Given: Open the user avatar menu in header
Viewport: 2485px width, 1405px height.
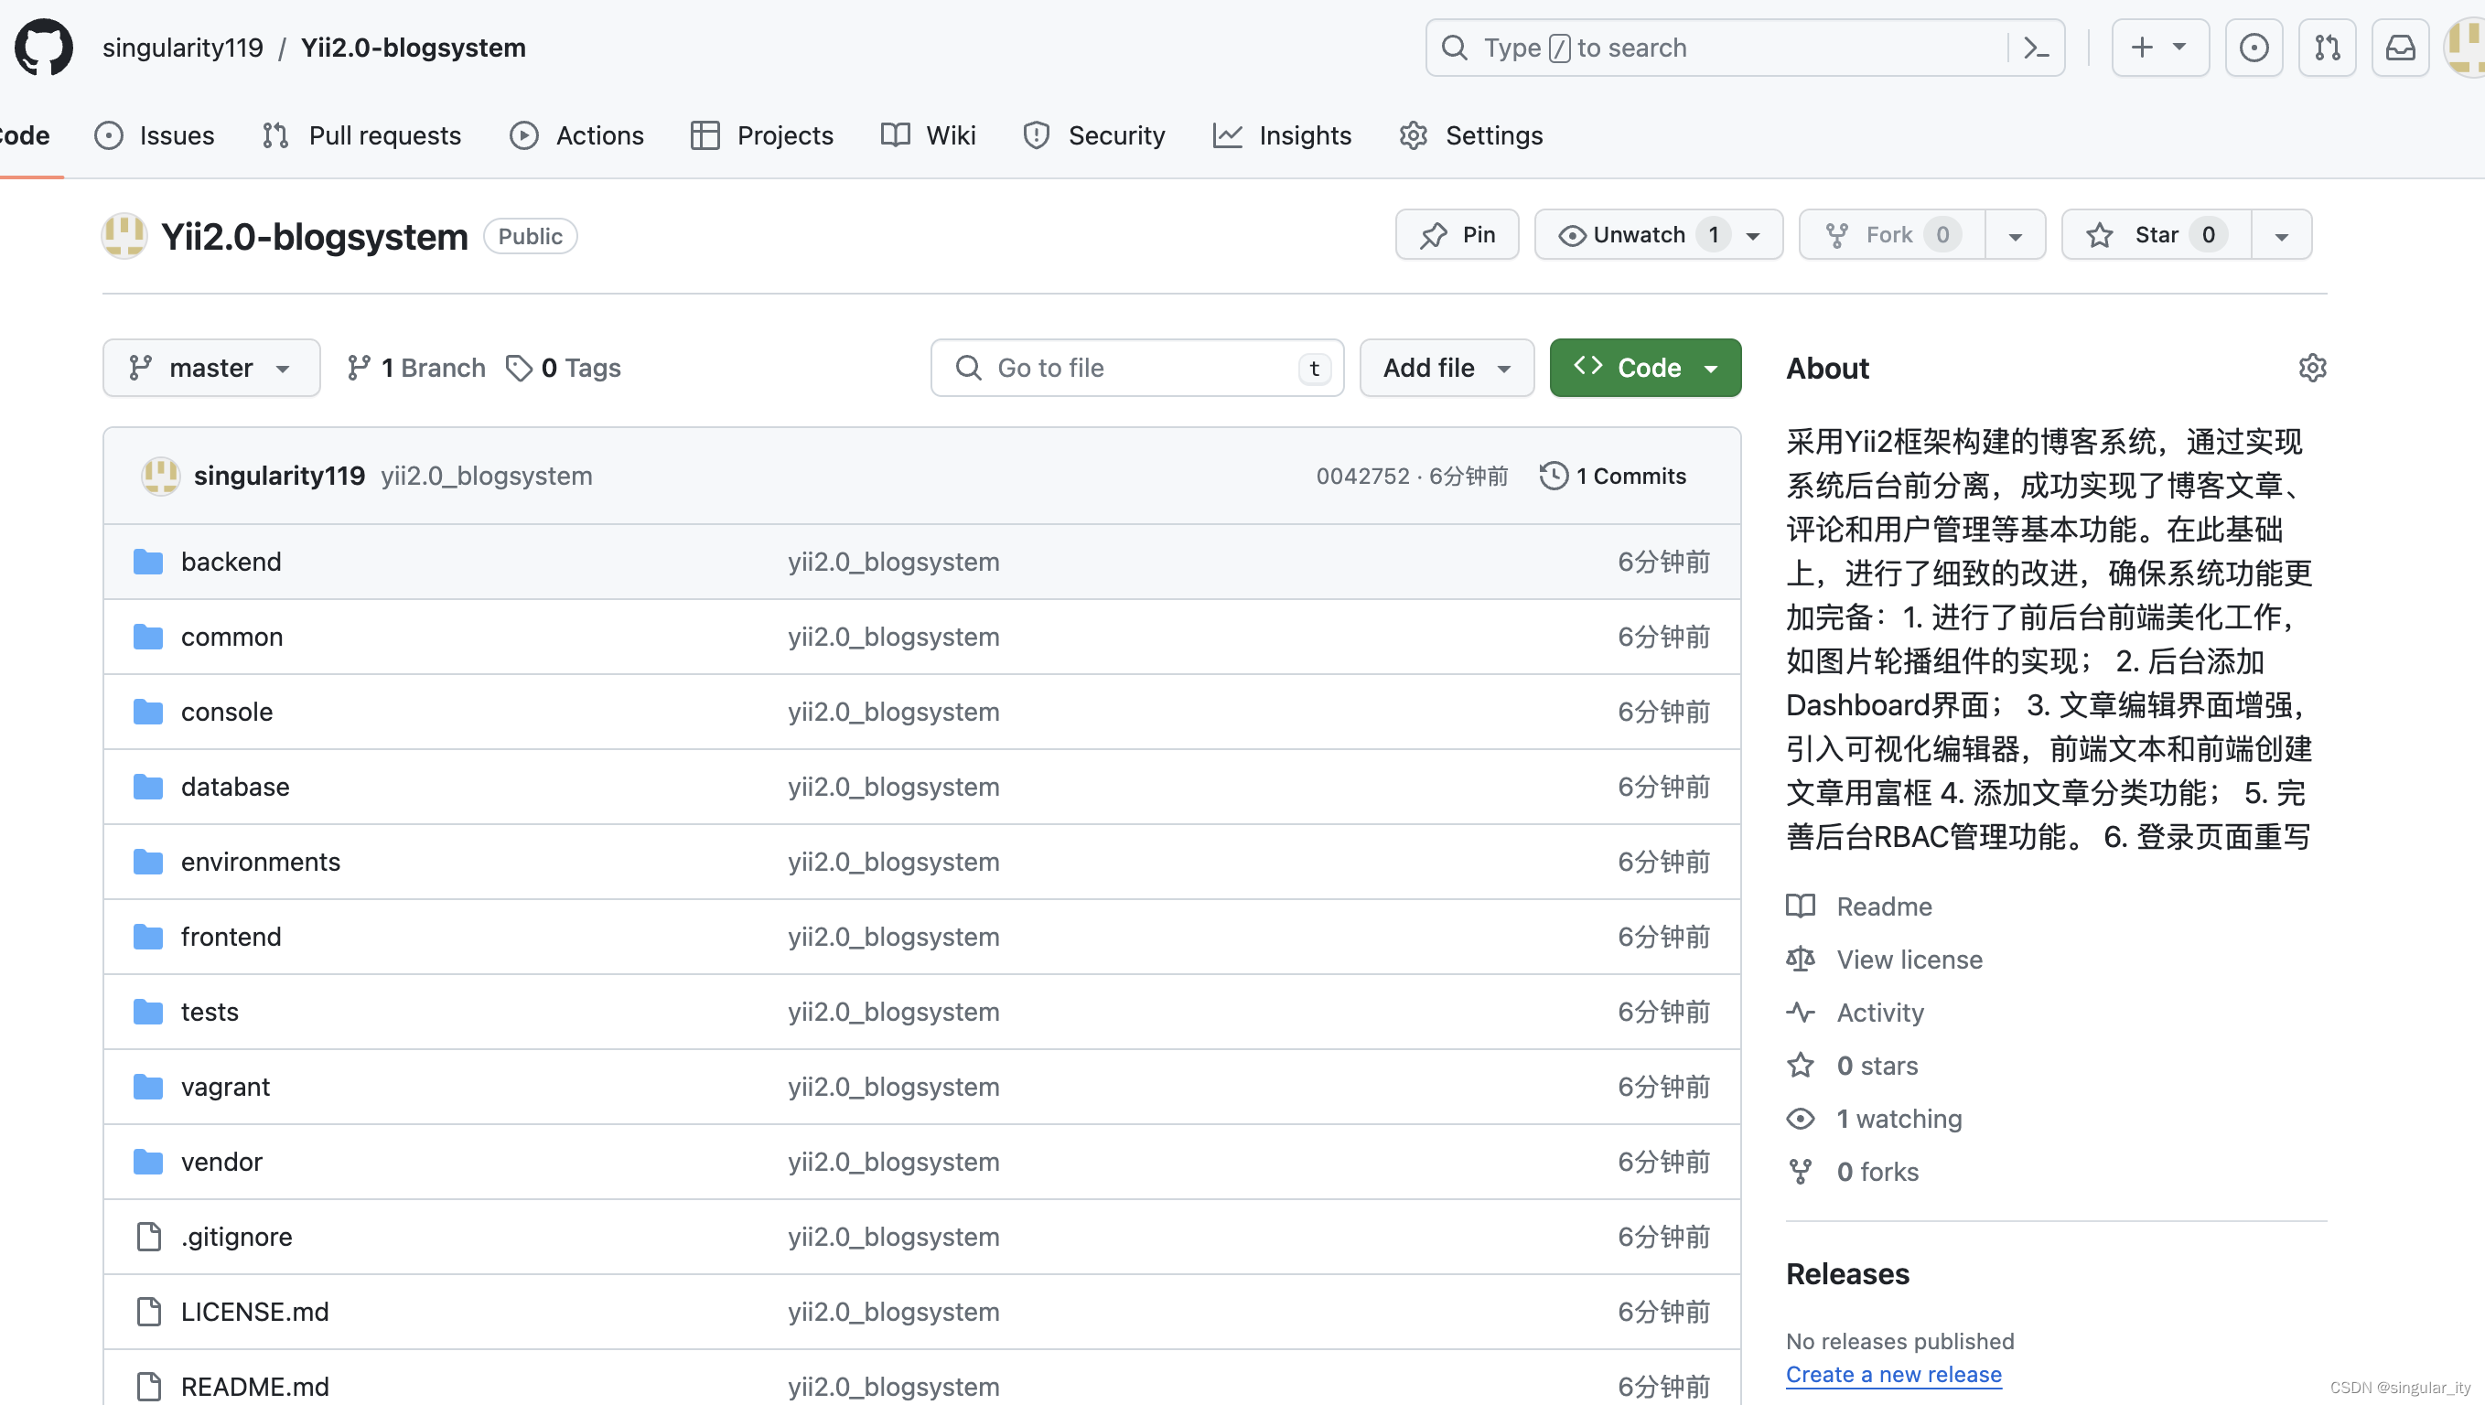Looking at the screenshot, I should (x=2465, y=48).
